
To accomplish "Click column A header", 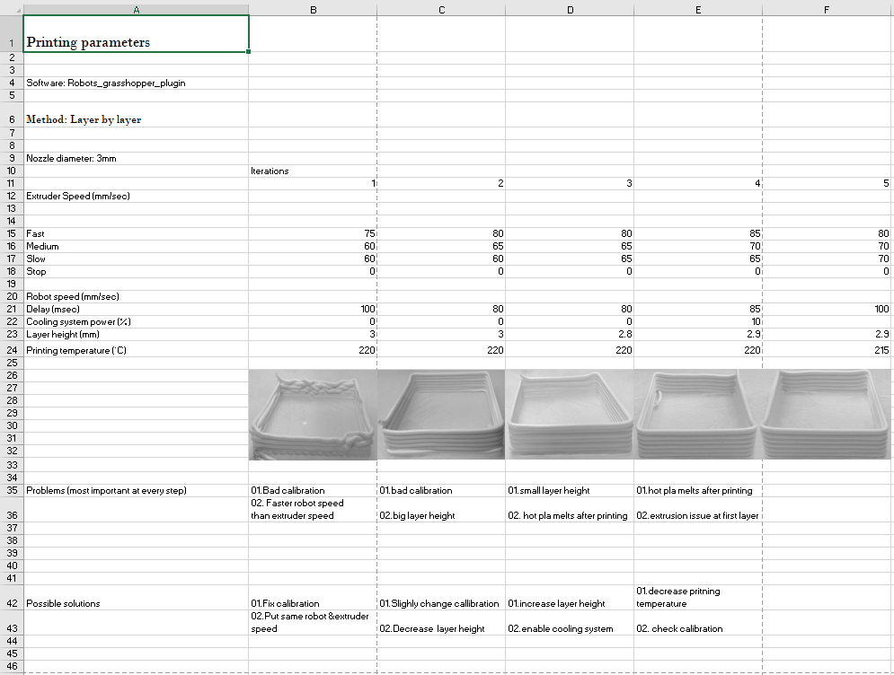I will click(136, 10).
